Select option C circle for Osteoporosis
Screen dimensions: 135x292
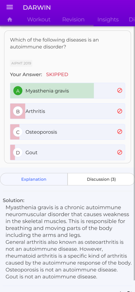point(18,132)
